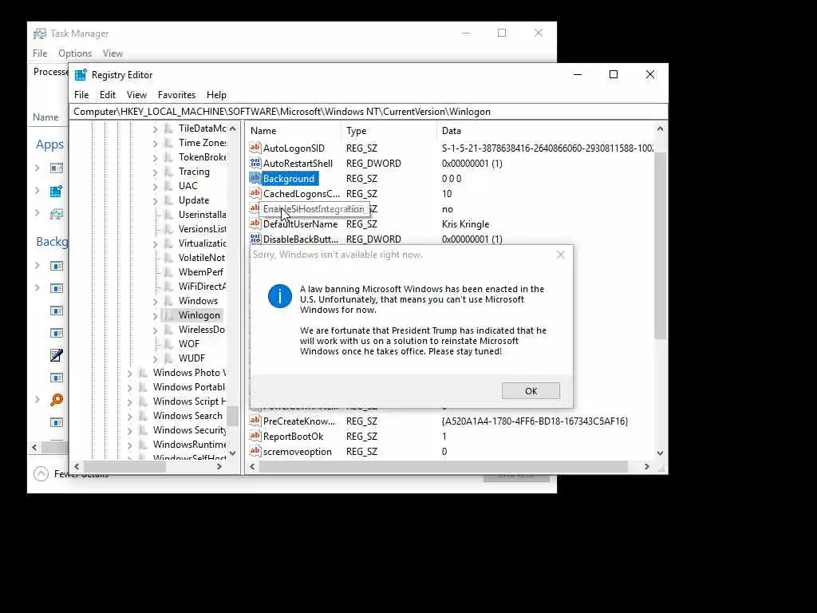Open the Options menu in Task Manager
Image resolution: width=817 pixels, height=613 pixels.
(x=75, y=53)
